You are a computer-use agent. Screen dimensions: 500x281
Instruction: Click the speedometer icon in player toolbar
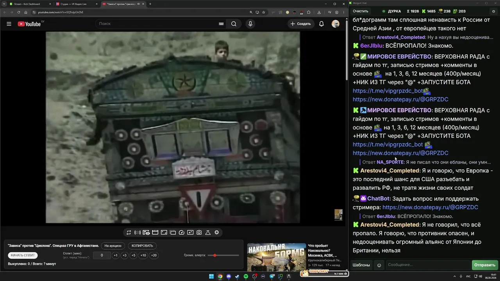181,233
